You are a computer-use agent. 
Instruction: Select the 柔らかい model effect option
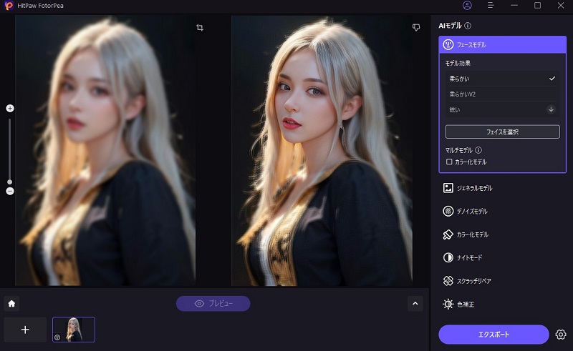tap(500, 78)
